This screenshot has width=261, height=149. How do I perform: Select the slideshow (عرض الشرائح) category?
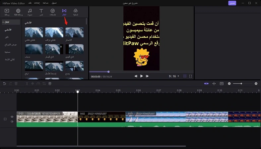tap(11, 45)
